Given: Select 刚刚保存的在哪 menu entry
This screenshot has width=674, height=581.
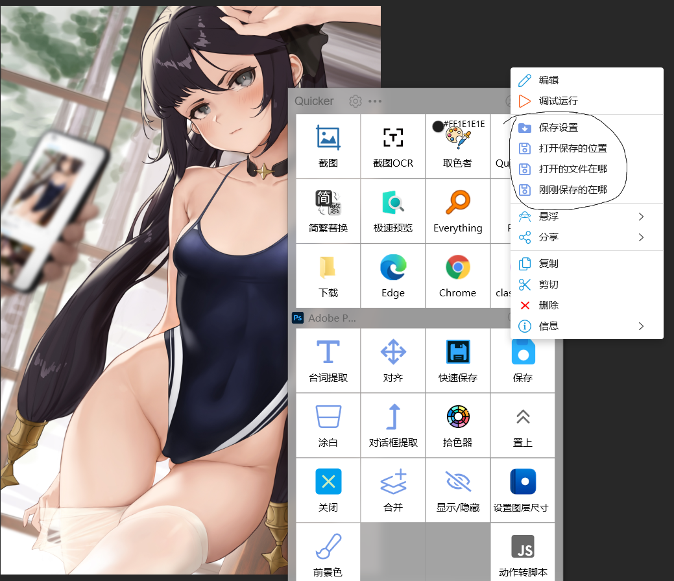Looking at the screenshot, I should [586, 189].
